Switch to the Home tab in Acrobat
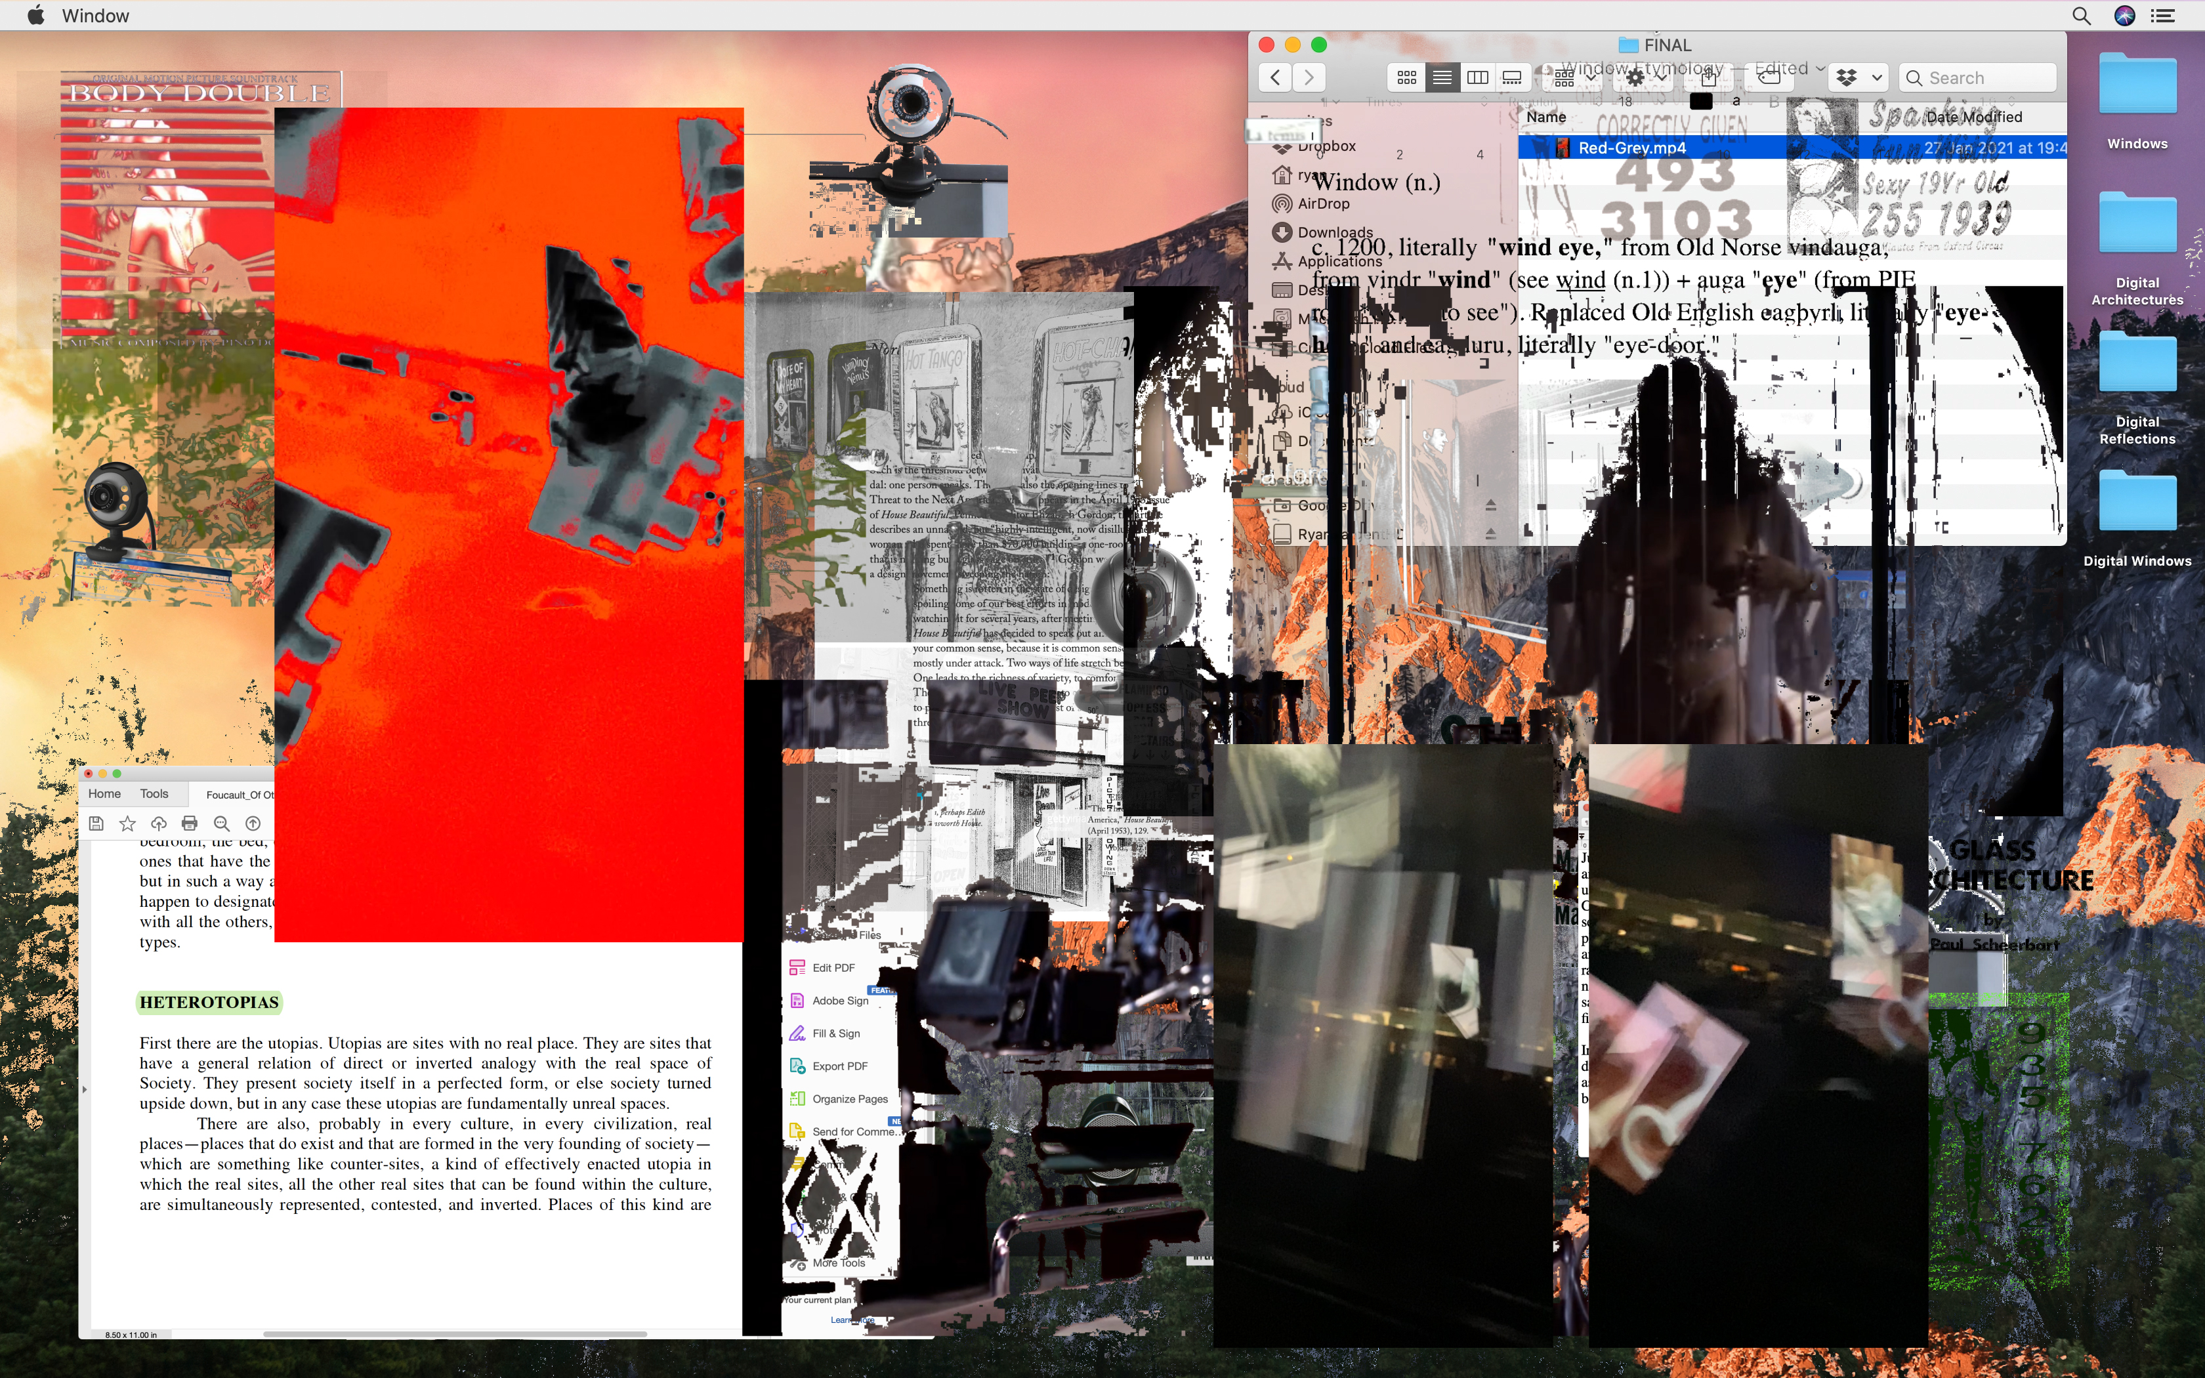This screenshot has height=1378, width=2205. 104,794
